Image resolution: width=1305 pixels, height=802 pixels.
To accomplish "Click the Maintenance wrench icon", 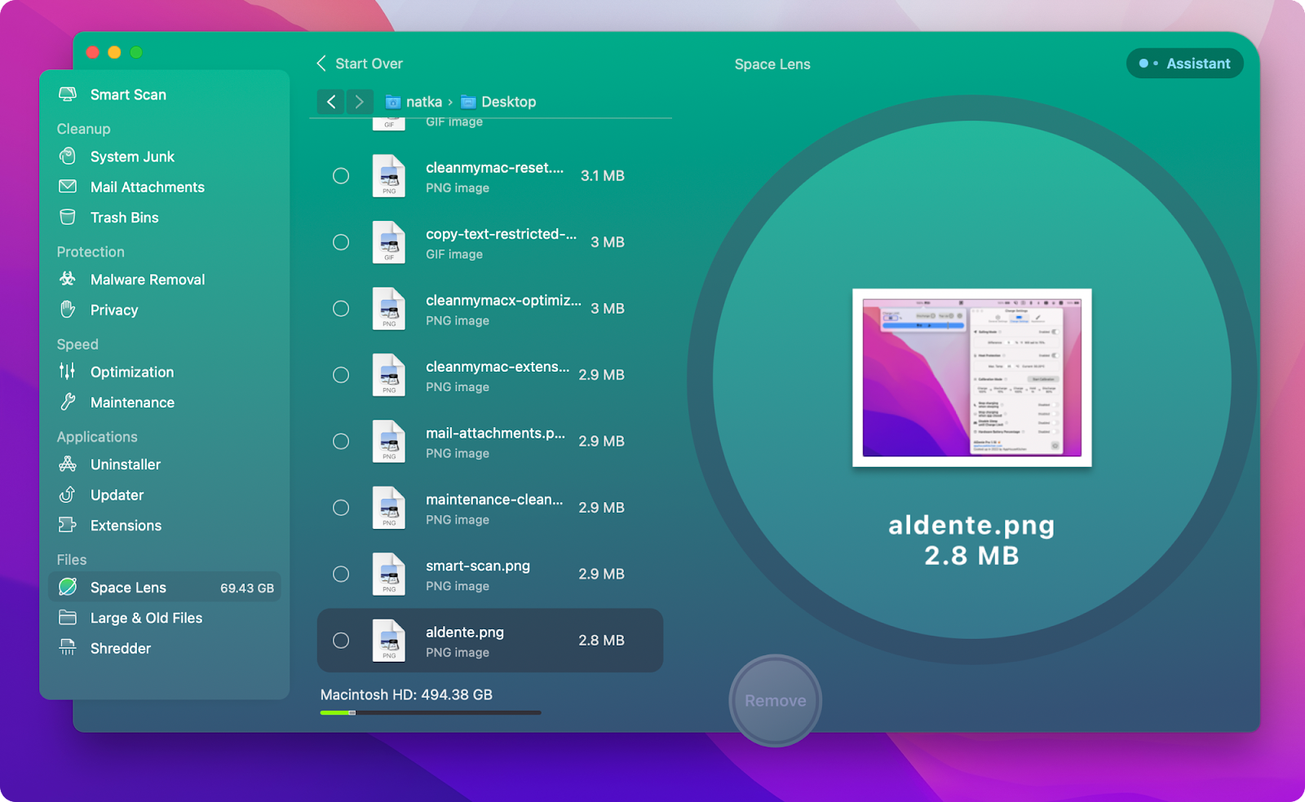I will click(x=68, y=402).
